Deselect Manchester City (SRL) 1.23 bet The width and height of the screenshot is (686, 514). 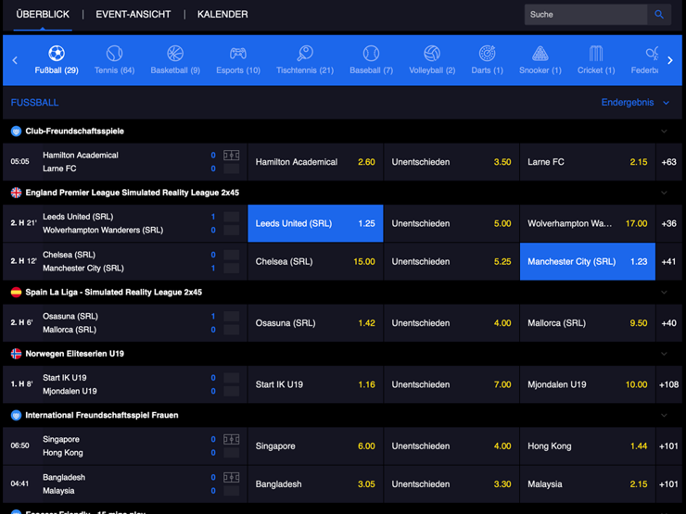587,261
